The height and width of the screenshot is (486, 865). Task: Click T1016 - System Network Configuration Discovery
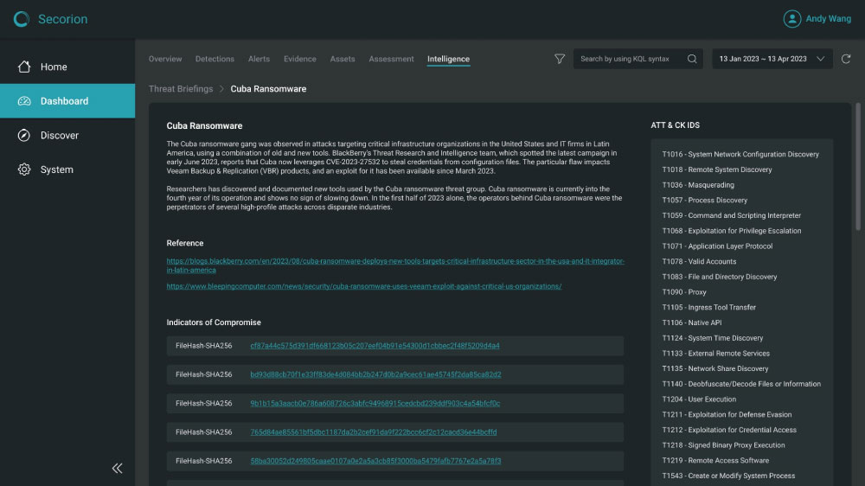coord(740,155)
